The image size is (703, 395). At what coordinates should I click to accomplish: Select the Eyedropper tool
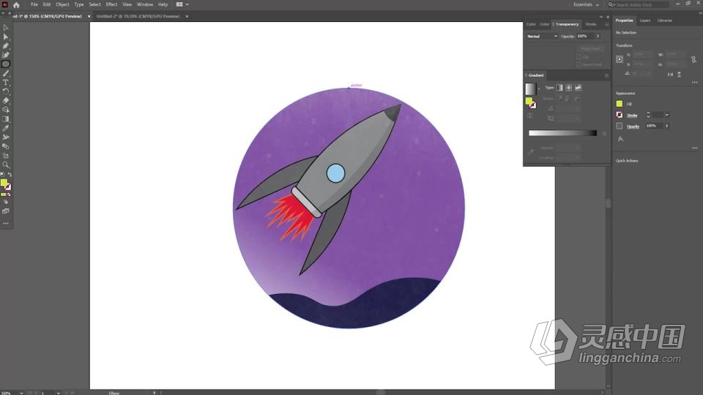tap(6, 128)
